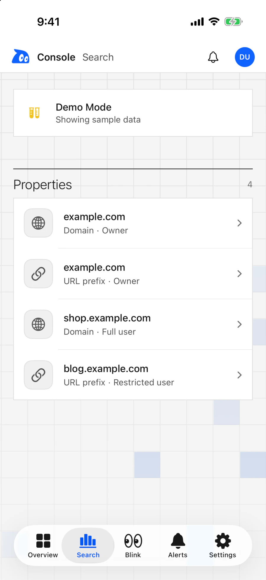Open shop.example.com Full user property
266x580 pixels.
133,324
